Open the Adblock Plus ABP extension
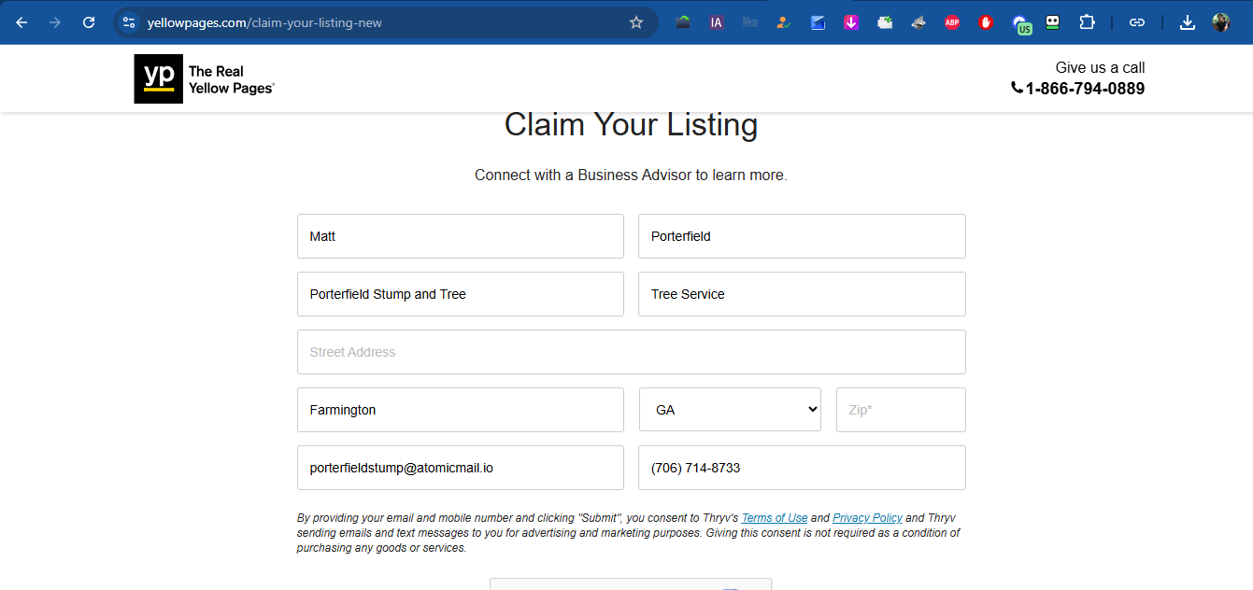Image resolution: width=1253 pixels, height=590 pixels. click(x=952, y=22)
